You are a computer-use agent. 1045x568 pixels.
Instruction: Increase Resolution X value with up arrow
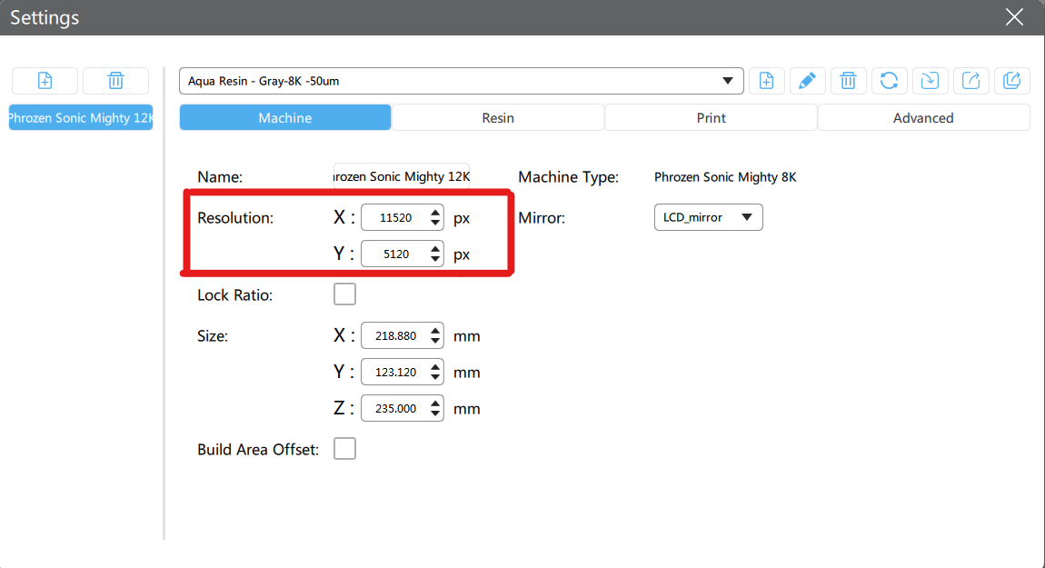[x=436, y=214]
